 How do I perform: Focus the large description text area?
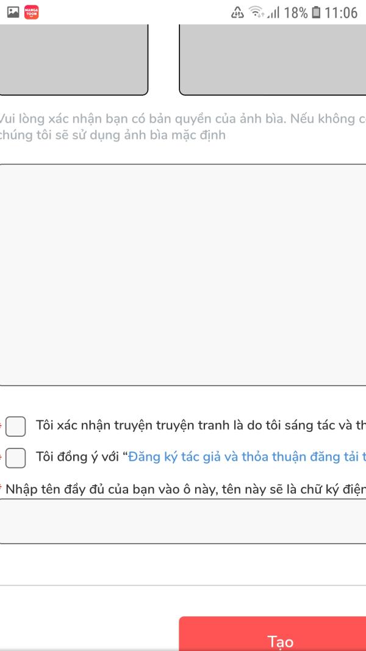click(x=183, y=275)
